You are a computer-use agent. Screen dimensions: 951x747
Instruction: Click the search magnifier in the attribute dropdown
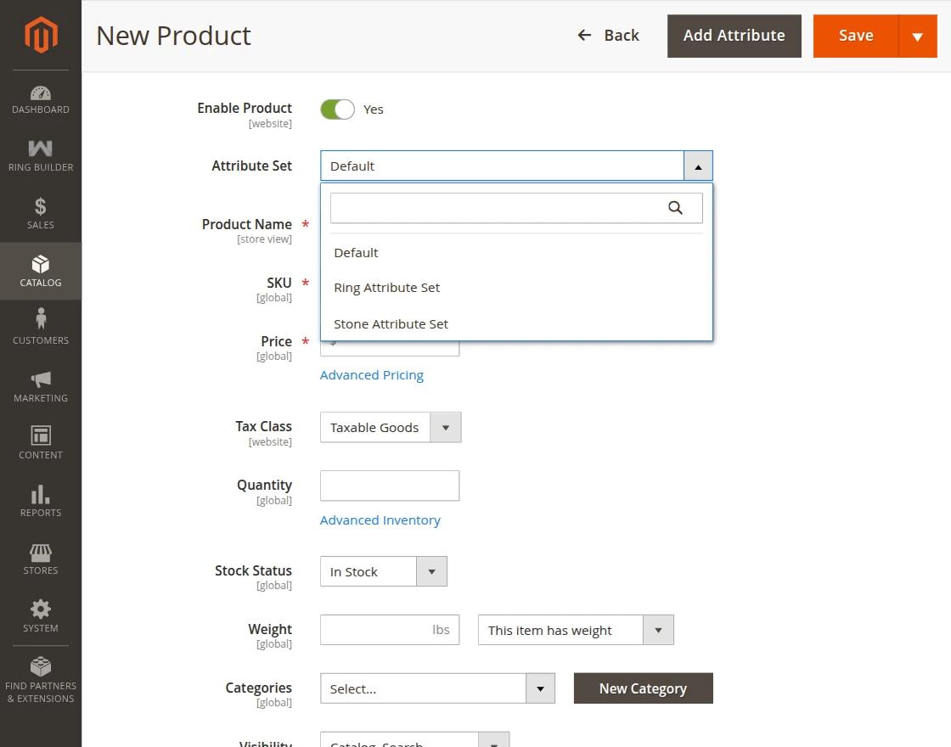(x=676, y=206)
